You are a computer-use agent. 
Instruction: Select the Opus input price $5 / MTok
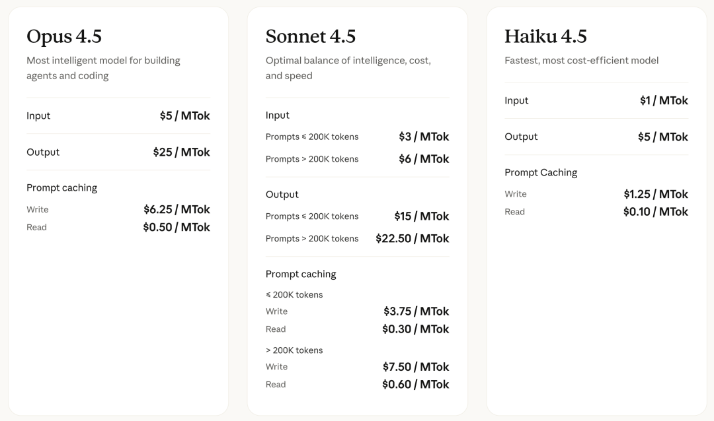pyautogui.click(x=184, y=116)
